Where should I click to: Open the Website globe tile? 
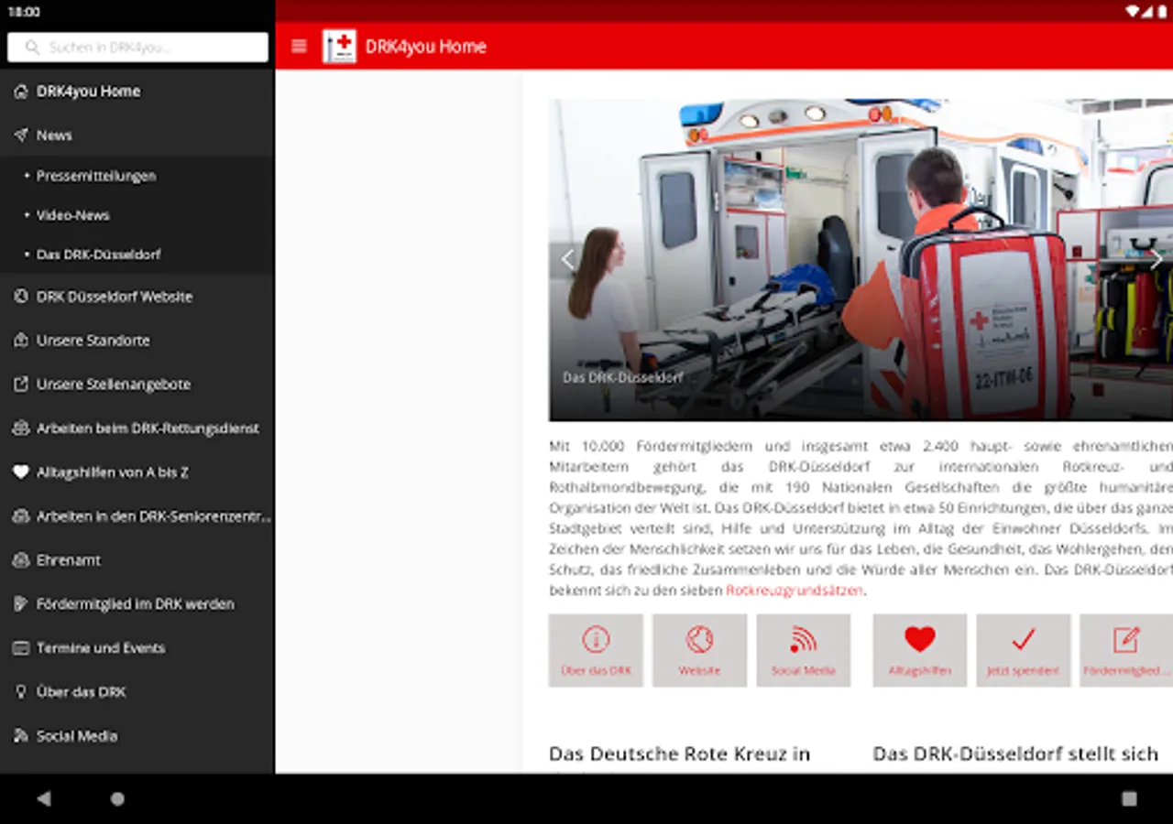(699, 650)
